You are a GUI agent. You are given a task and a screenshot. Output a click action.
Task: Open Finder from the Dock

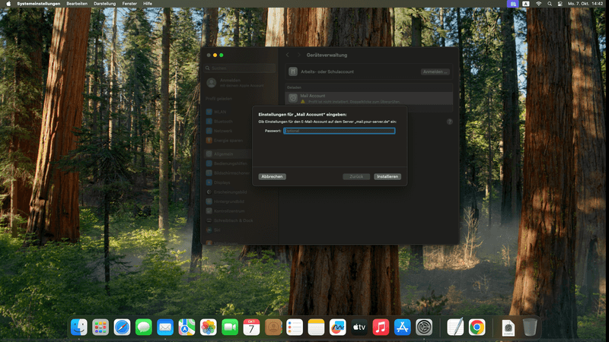(78, 327)
